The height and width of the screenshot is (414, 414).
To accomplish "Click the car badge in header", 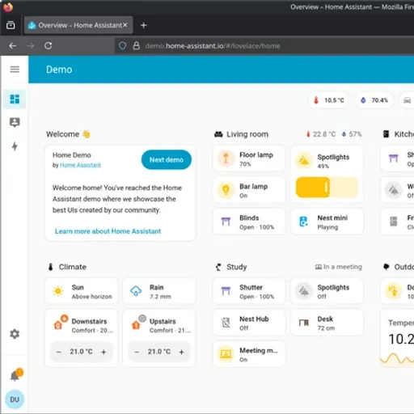I will [x=407, y=100].
